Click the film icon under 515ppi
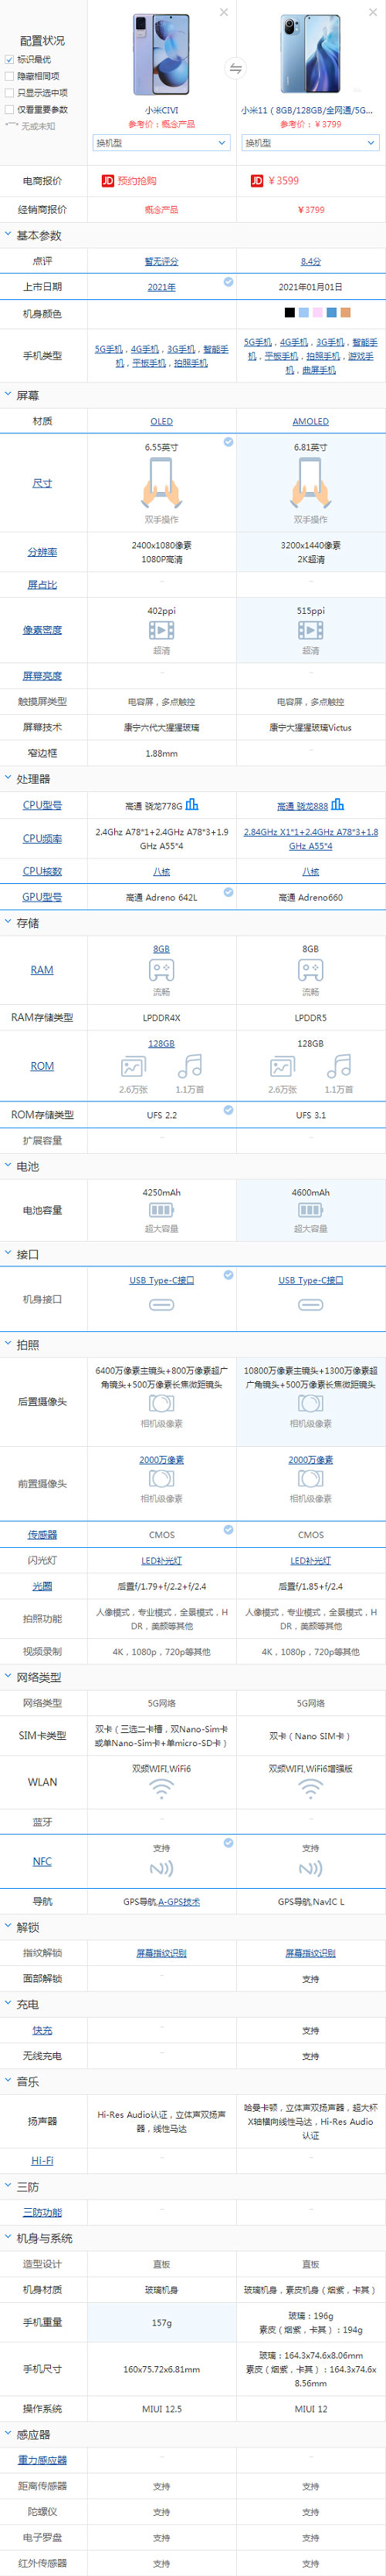Image resolution: width=386 pixels, height=2576 pixels. (x=310, y=630)
